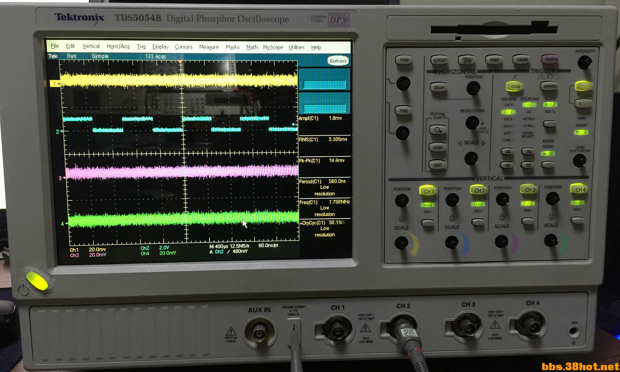The image size is (620, 372).
Task: Click the horizontal POSITION knob
Action: click(x=473, y=88)
